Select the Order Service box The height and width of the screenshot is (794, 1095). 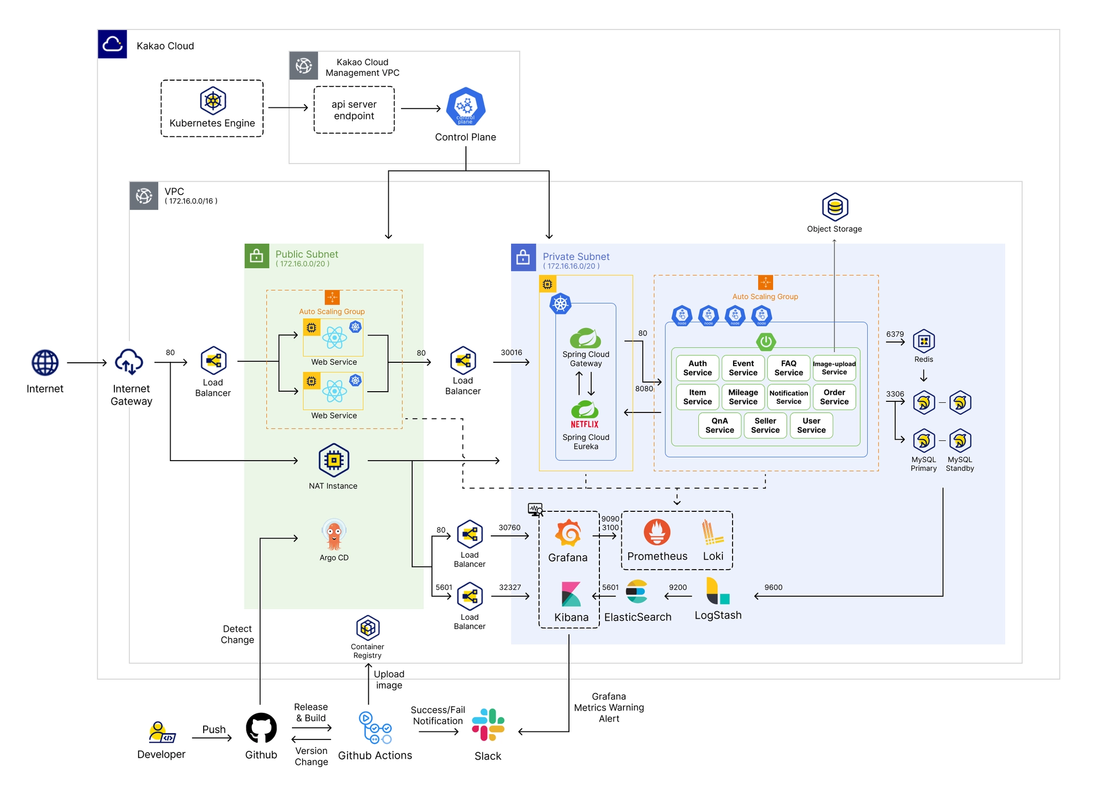834,397
